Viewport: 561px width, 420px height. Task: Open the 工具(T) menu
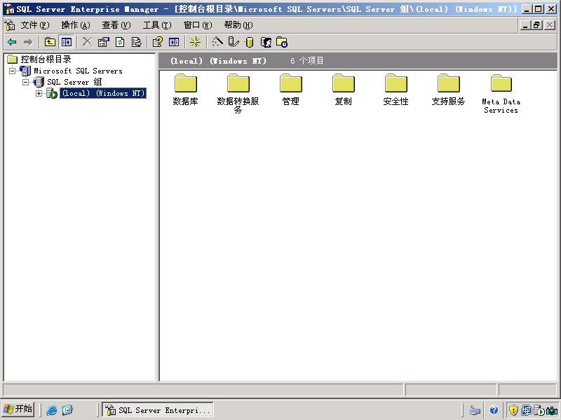pyautogui.click(x=157, y=25)
